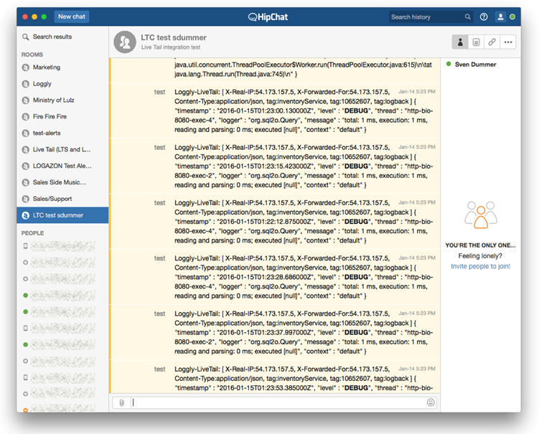Click the HipChat logo in the title bar
The width and height of the screenshot is (539, 434).
(x=268, y=16)
